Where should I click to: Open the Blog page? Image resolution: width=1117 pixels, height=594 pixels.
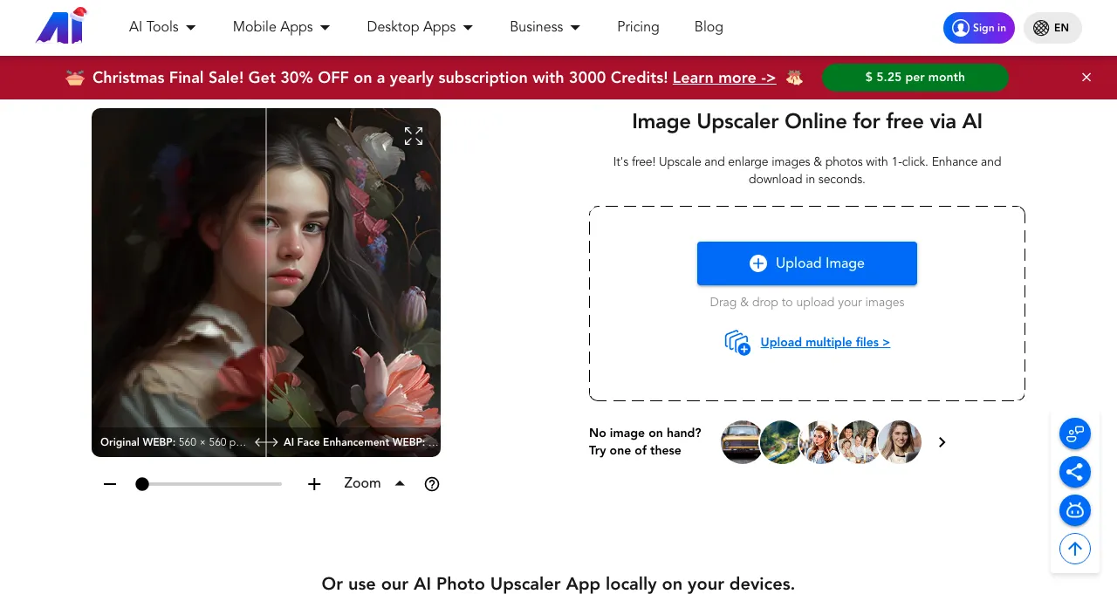709,27
